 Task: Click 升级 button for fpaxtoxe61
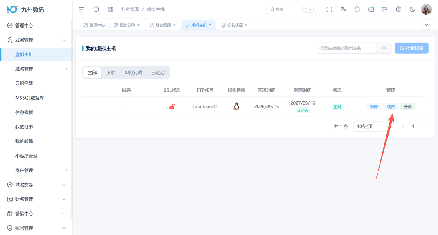[408, 107]
